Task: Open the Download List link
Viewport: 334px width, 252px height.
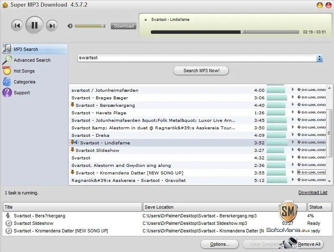Action: (313, 192)
